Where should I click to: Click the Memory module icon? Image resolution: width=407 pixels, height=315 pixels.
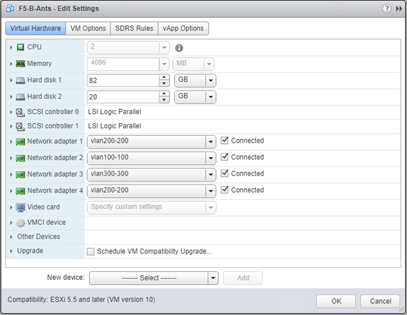tap(21, 63)
